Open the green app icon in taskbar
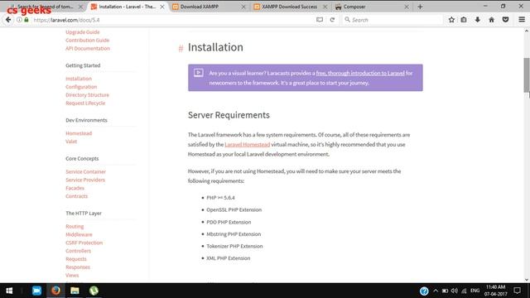Screen dimensions: 530x298 point(94,291)
